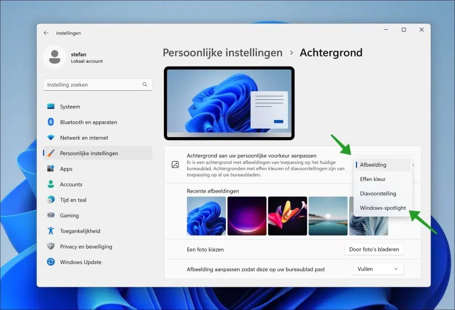Open Netwerk en internet settings
This screenshot has height=310, width=455.
pyautogui.click(x=98, y=138)
